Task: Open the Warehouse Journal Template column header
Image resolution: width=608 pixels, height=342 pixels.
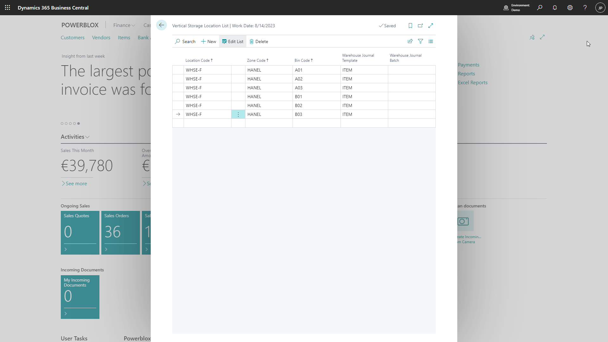Action: point(358,58)
